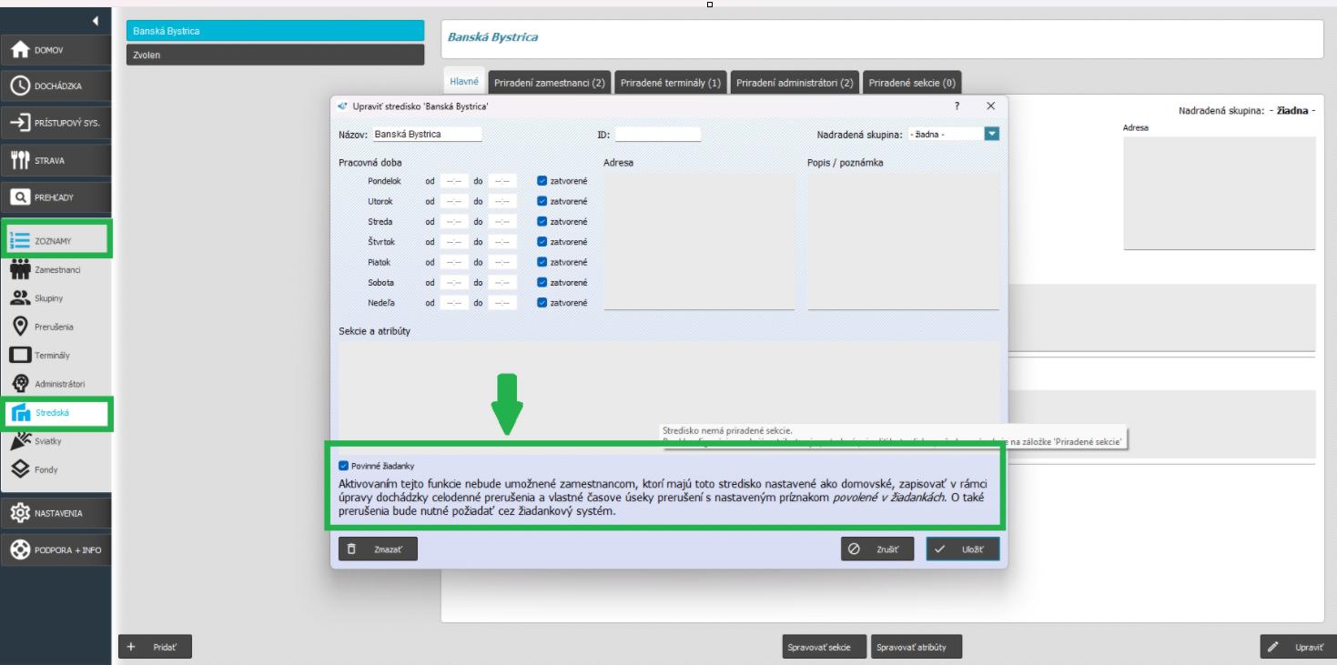Uncheck the Povinné žiadanky checkbox
1337x665 pixels.
click(344, 466)
